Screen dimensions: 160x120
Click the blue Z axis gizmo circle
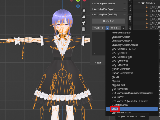pos(78,6)
